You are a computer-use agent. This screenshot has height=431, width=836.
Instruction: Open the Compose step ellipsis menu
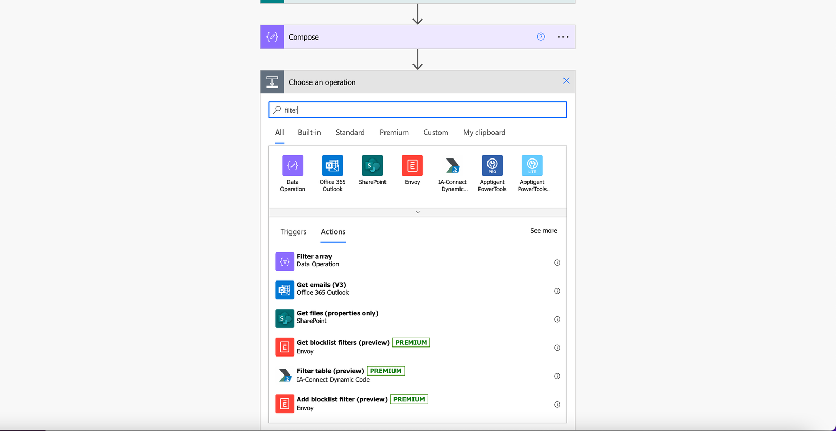tap(563, 37)
